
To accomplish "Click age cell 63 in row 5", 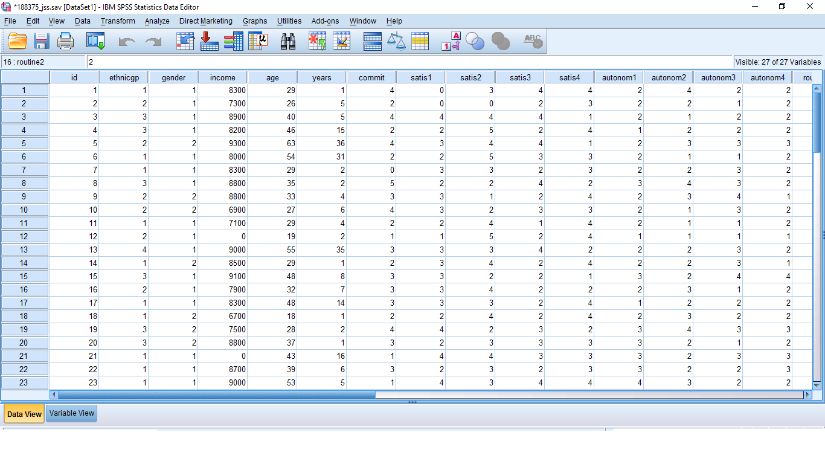I will [x=272, y=143].
